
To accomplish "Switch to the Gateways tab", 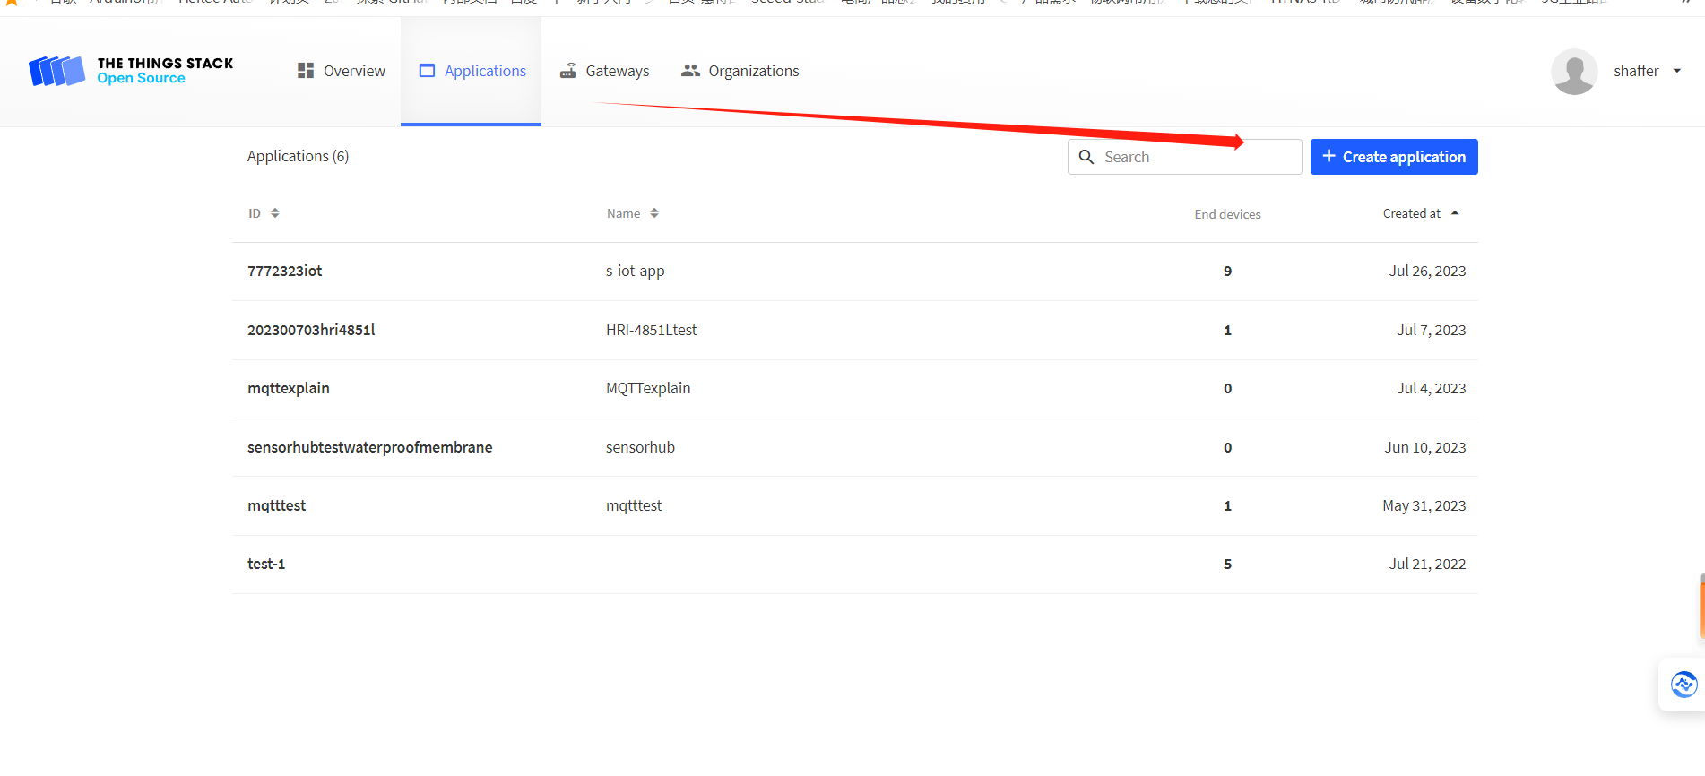I will tap(617, 71).
